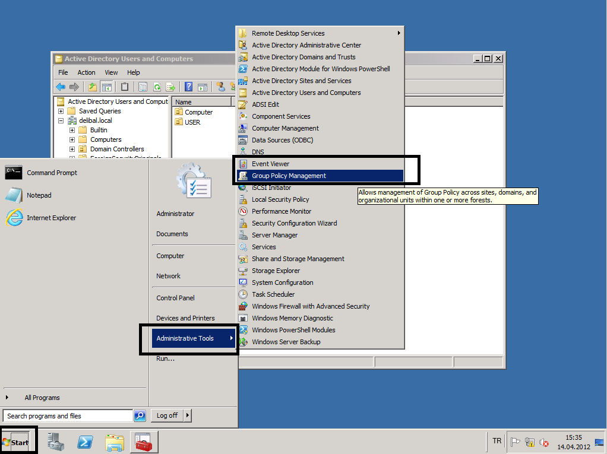Click the Internet Explorer icon in Start menu
Image resolution: width=607 pixels, height=454 pixels.
(x=14, y=218)
